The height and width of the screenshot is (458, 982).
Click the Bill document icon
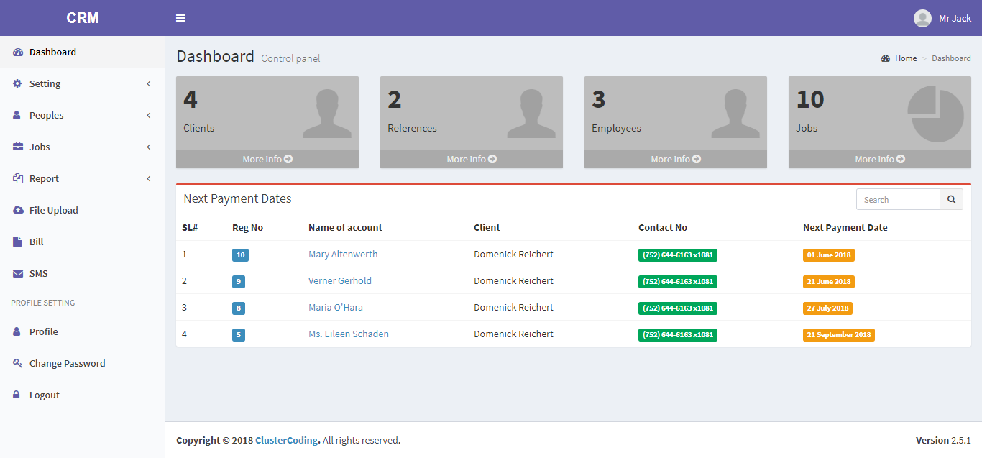click(18, 242)
